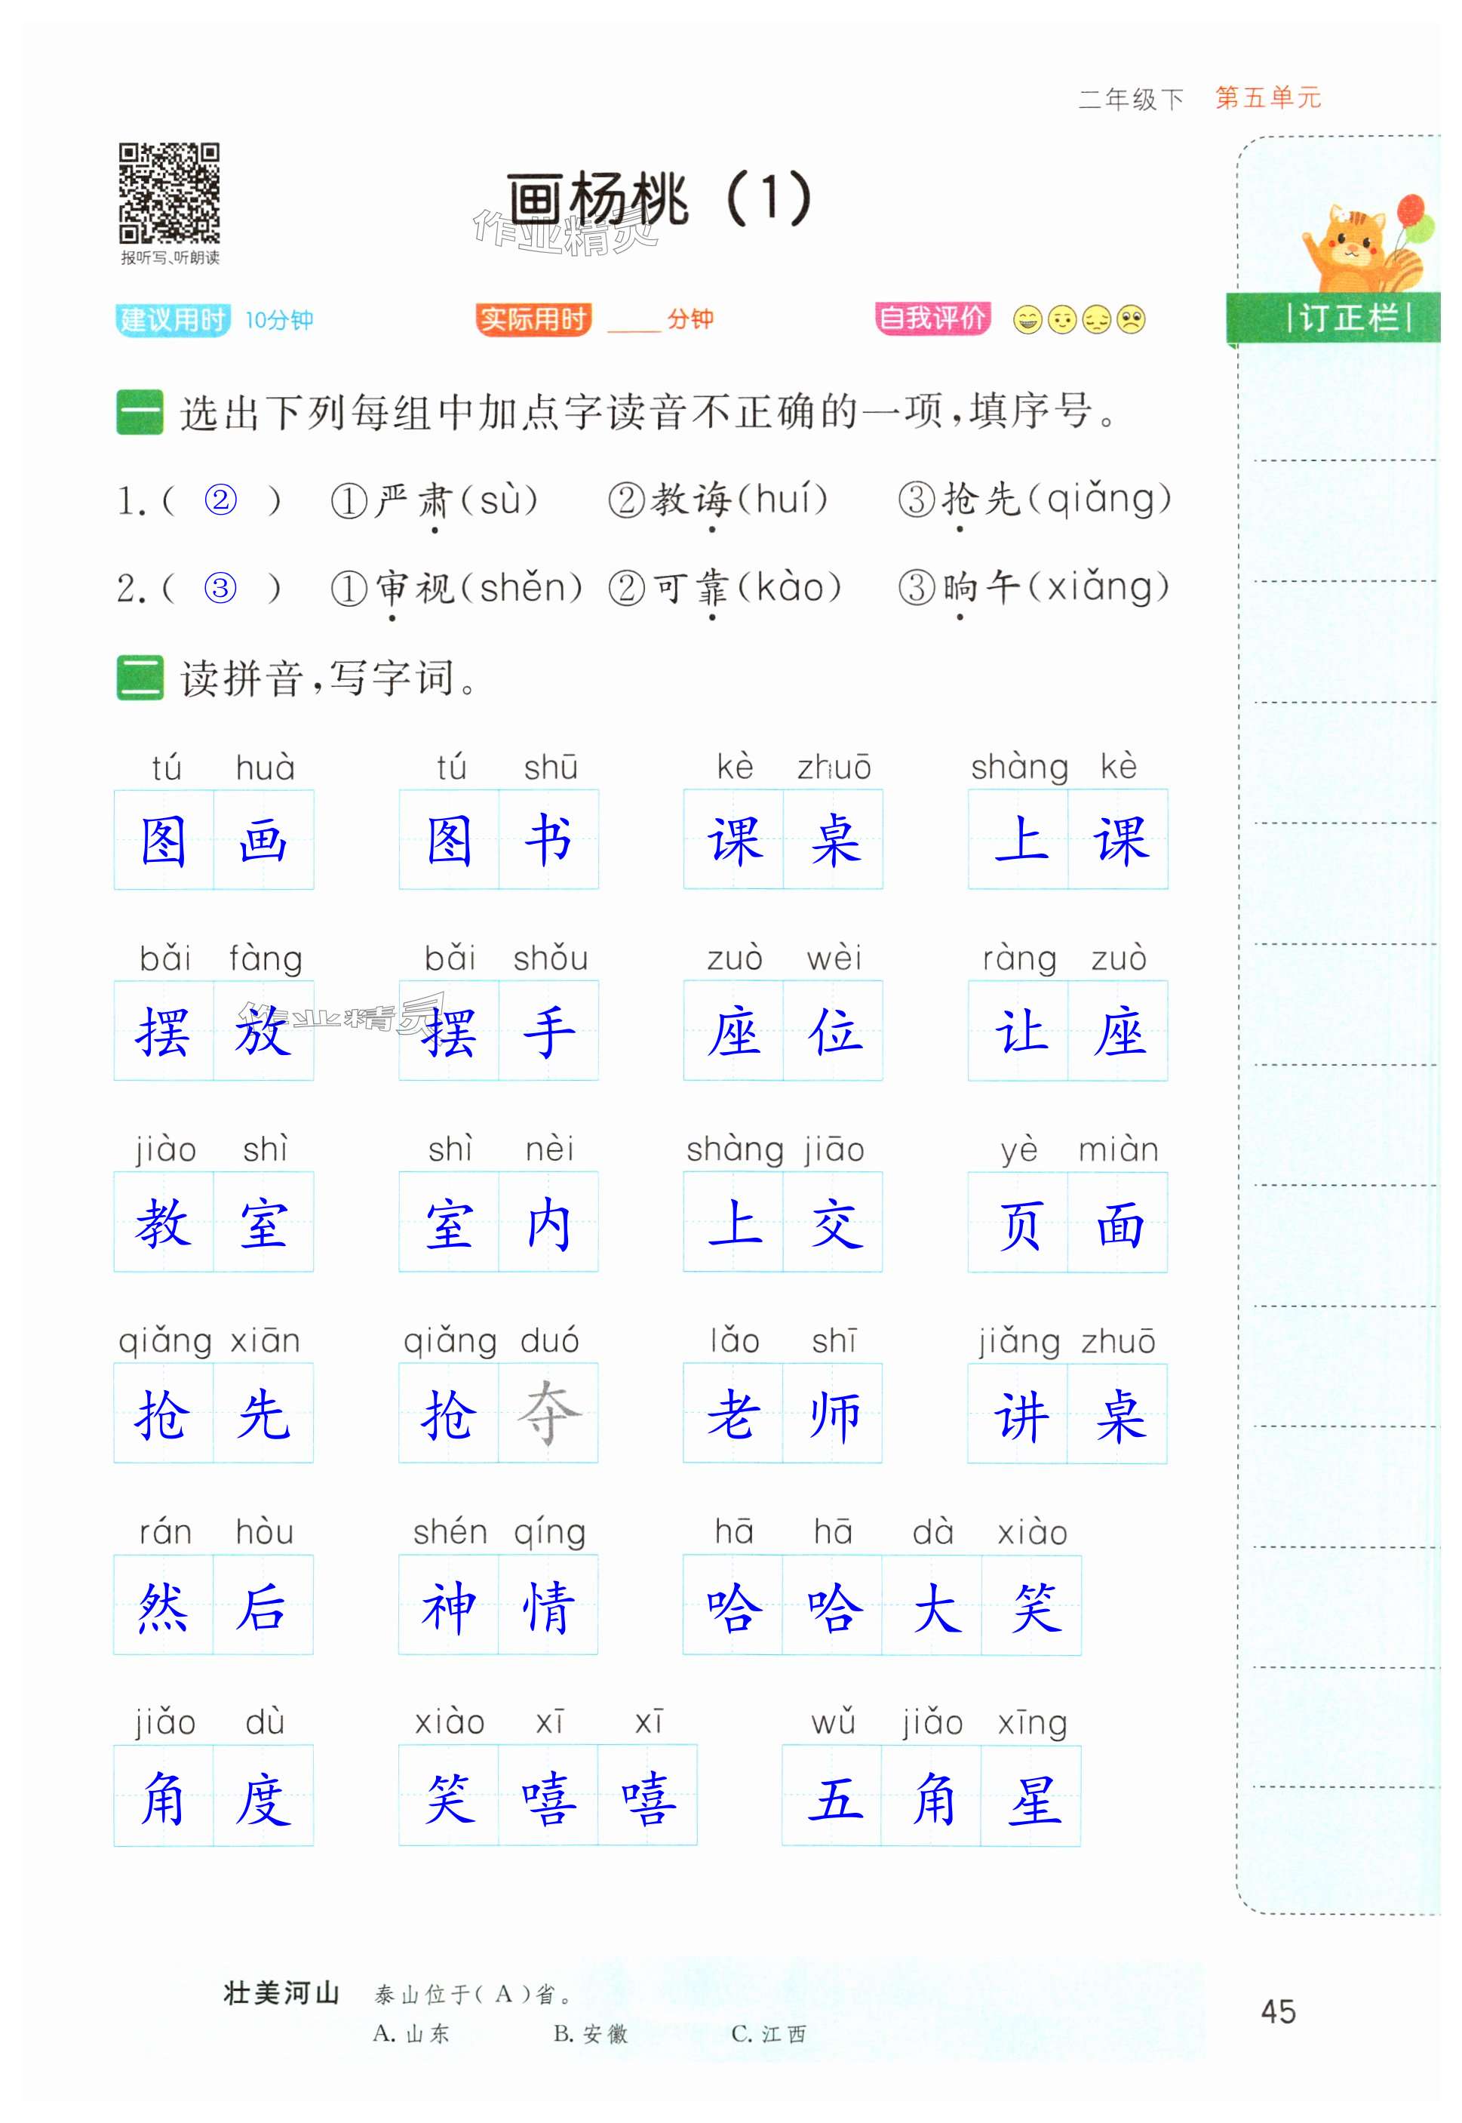Viewport: 1462px width, 2123px height.
Task: Select option ② 教诲(huí) in question 1
Action: pos(717,500)
